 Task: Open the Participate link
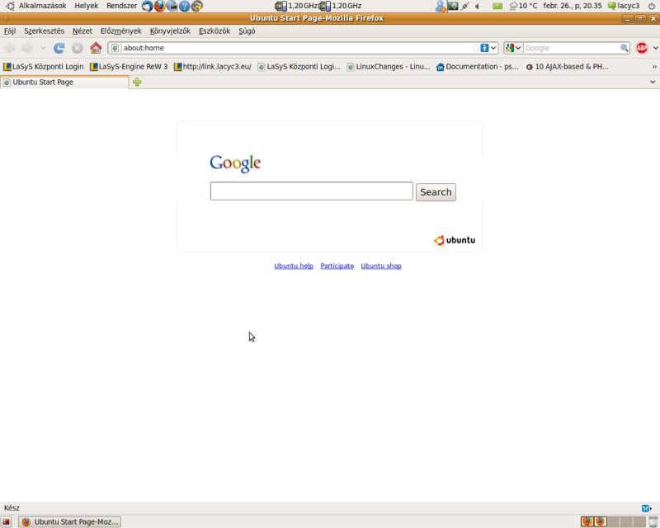337,266
